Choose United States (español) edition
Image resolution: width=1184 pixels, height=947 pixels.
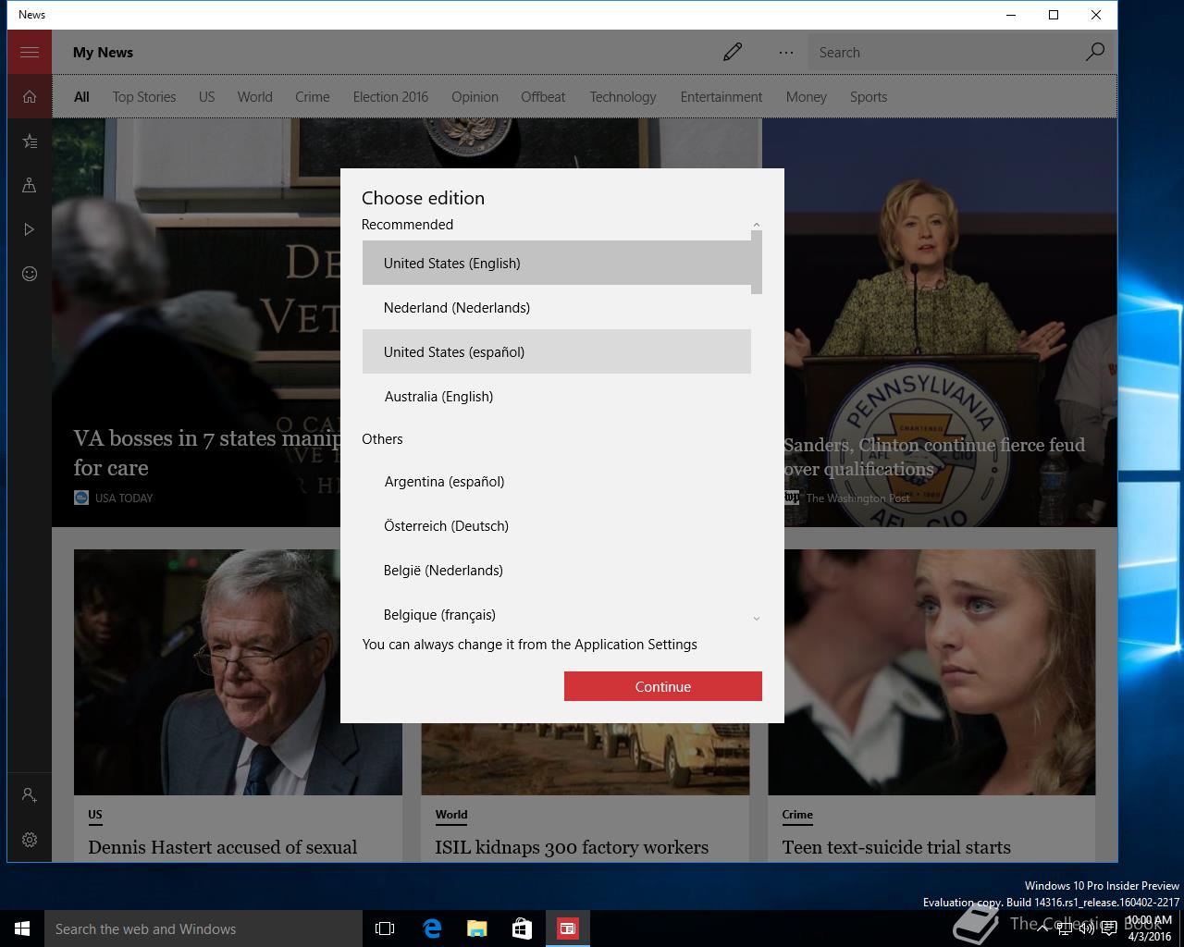click(557, 351)
